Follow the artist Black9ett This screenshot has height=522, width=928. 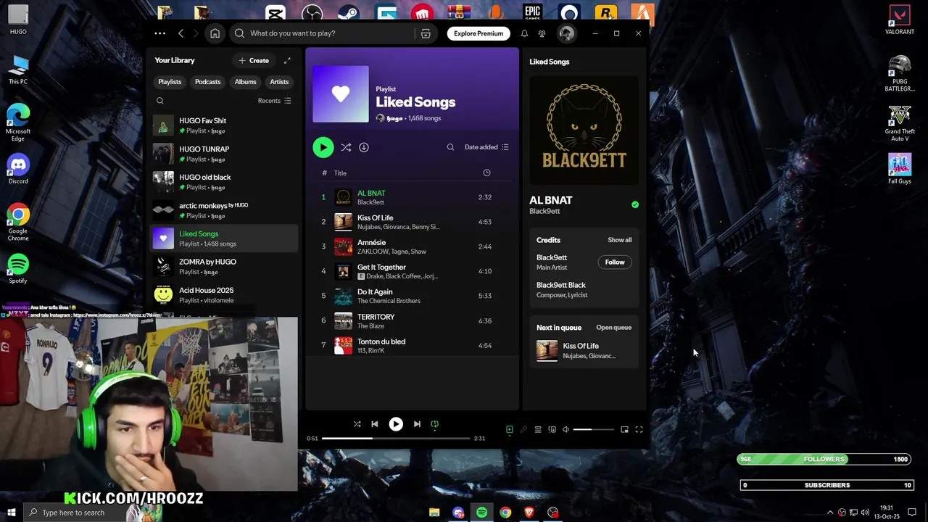[615, 262]
